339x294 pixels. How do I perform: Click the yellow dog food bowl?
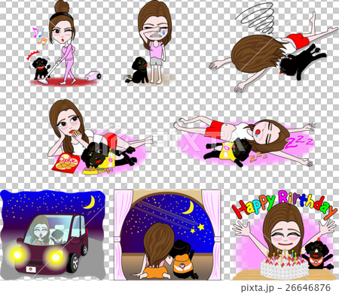click(x=97, y=171)
